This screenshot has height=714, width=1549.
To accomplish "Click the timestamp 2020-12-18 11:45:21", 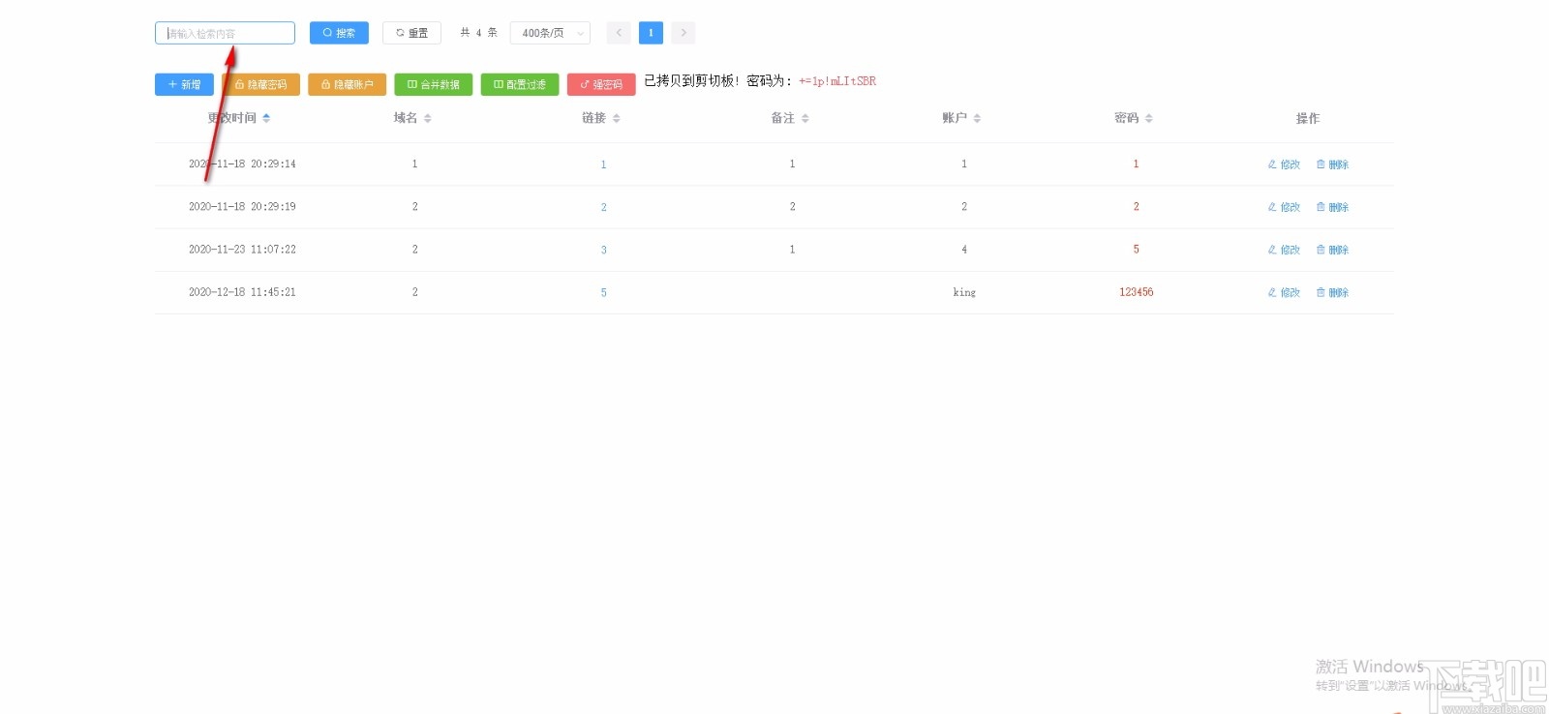I will click(x=242, y=292).
